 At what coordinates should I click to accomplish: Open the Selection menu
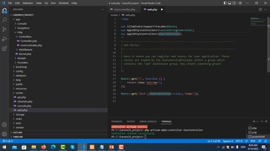[x=27, y=3]
